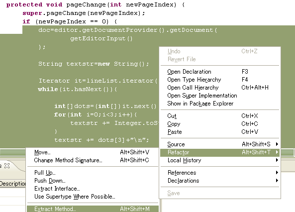Choose Pull Up... refactoring

93,173
